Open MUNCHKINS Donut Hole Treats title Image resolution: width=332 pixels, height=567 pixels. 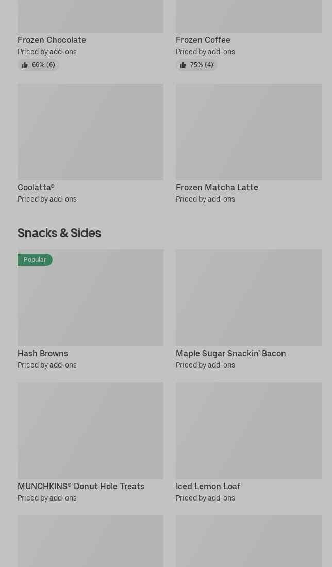(81, 487)
